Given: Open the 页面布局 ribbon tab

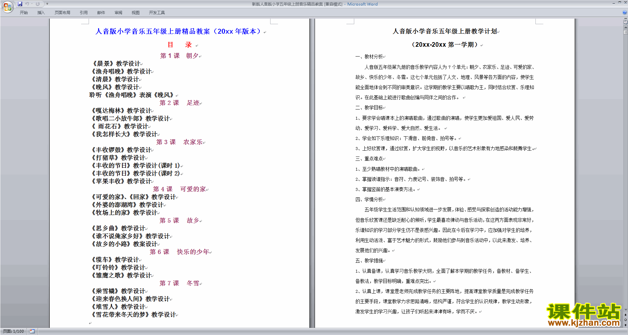Looking at the screenshot, I should (x=62, y=13).
